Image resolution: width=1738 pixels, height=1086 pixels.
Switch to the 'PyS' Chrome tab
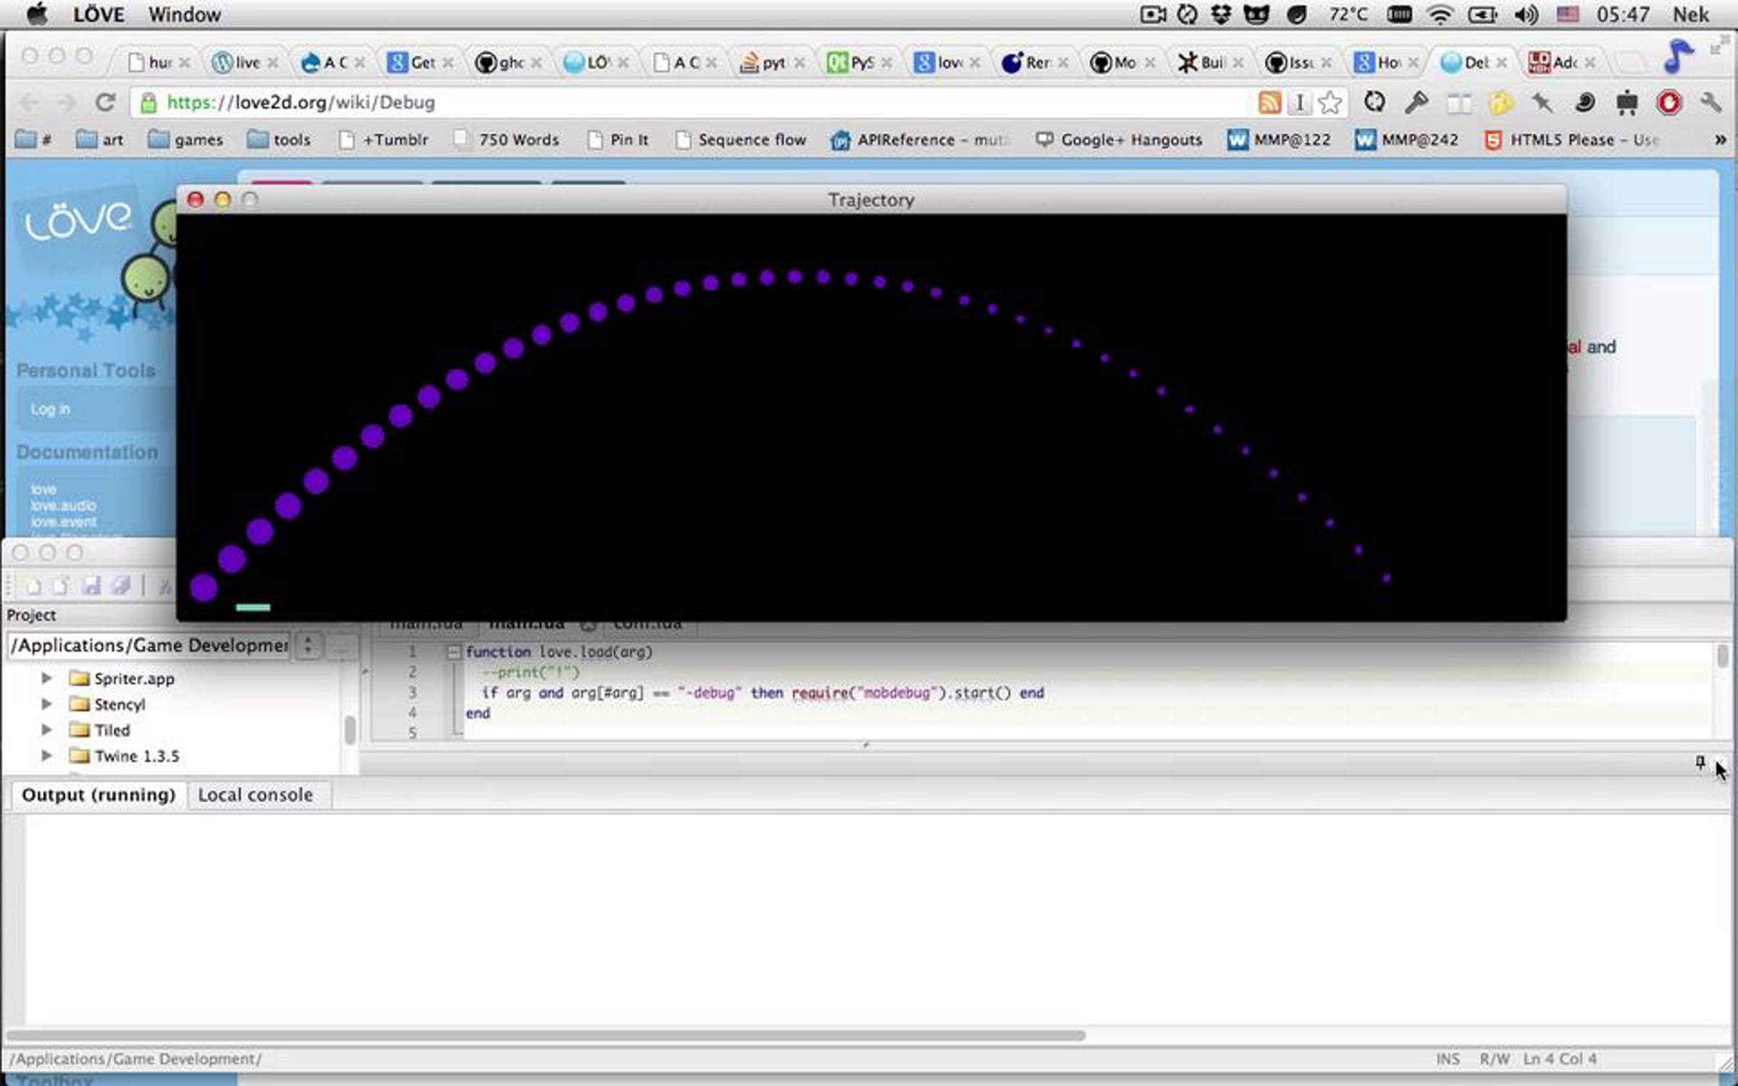[x=860, y=63]
